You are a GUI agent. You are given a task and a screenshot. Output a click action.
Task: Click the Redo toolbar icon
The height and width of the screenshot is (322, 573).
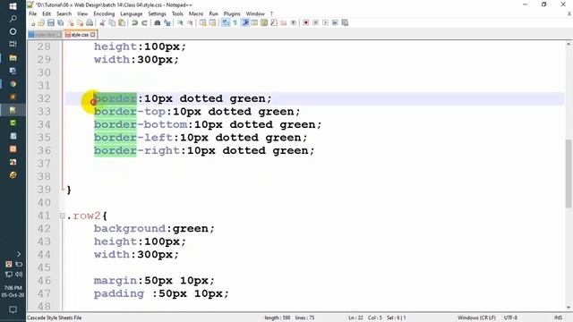click(x=145, y=22)
